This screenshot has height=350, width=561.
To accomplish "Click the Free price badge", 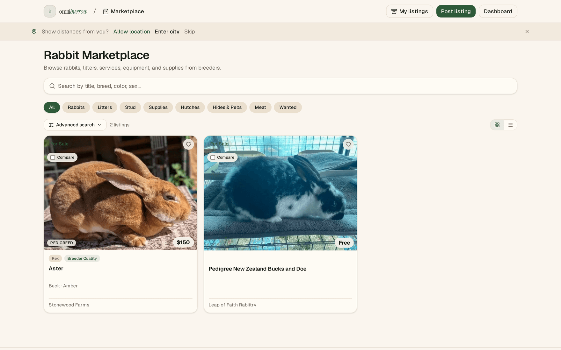I will tap(344, 243).
